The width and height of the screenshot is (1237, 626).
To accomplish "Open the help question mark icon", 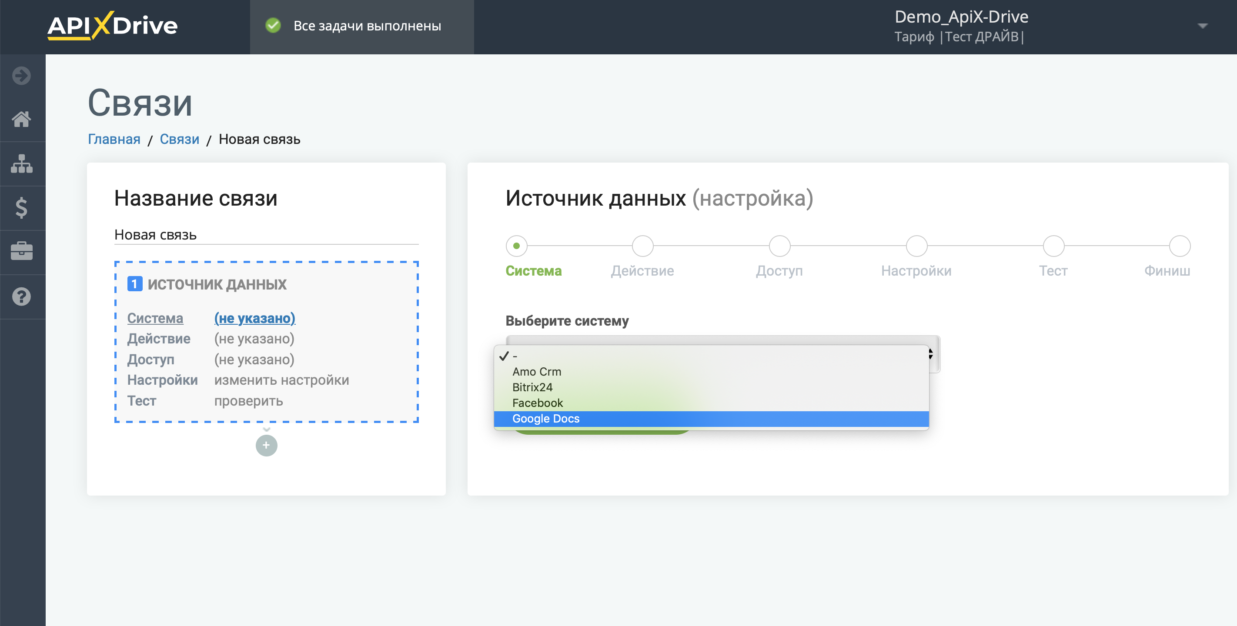I will 22,296.
